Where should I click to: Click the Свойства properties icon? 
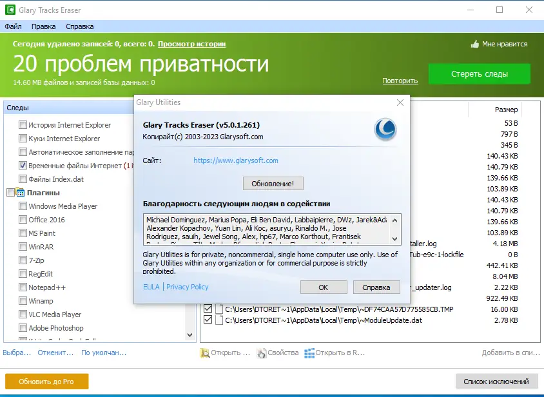click(261, 353)
